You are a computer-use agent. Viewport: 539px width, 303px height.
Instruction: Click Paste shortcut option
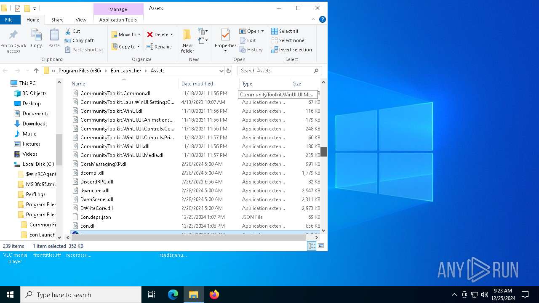pos(84,50)
